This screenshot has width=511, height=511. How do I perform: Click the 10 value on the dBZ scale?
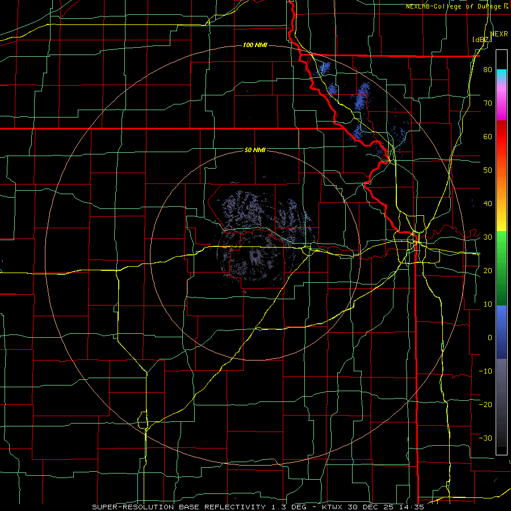tap(488, 304)
